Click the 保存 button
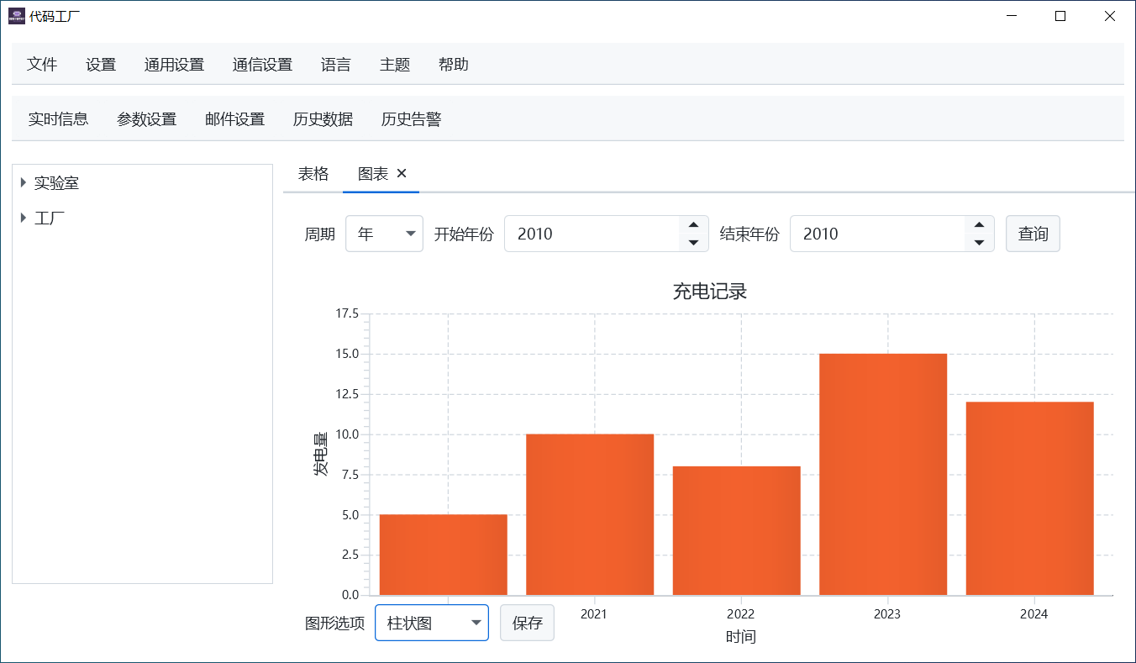Image resolution: width=1136 pixels, height=663 pixels. 527,623
